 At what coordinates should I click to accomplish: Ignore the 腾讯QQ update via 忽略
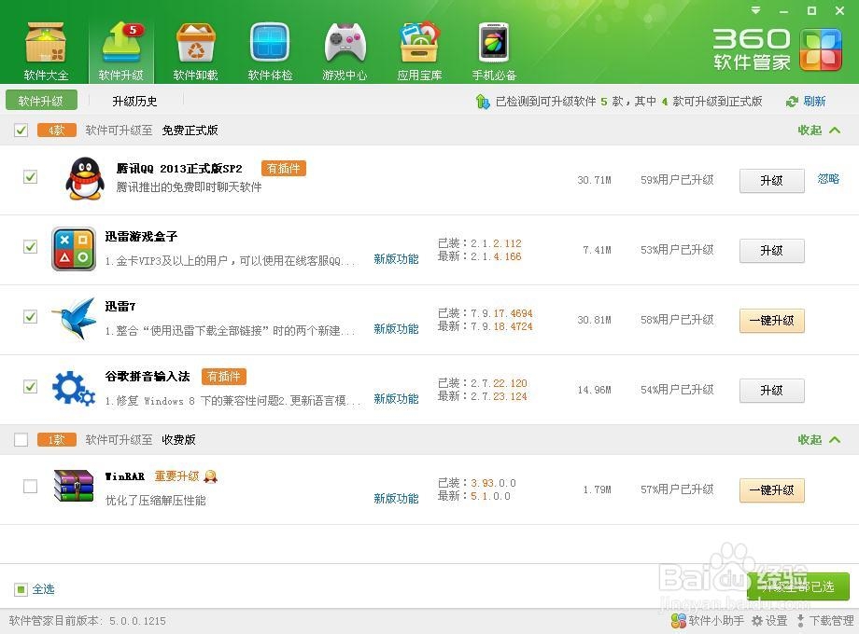[x=828, y=179]
